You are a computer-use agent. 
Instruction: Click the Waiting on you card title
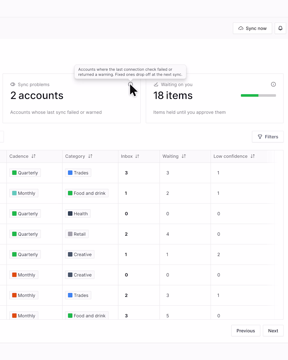click(177, 84)
